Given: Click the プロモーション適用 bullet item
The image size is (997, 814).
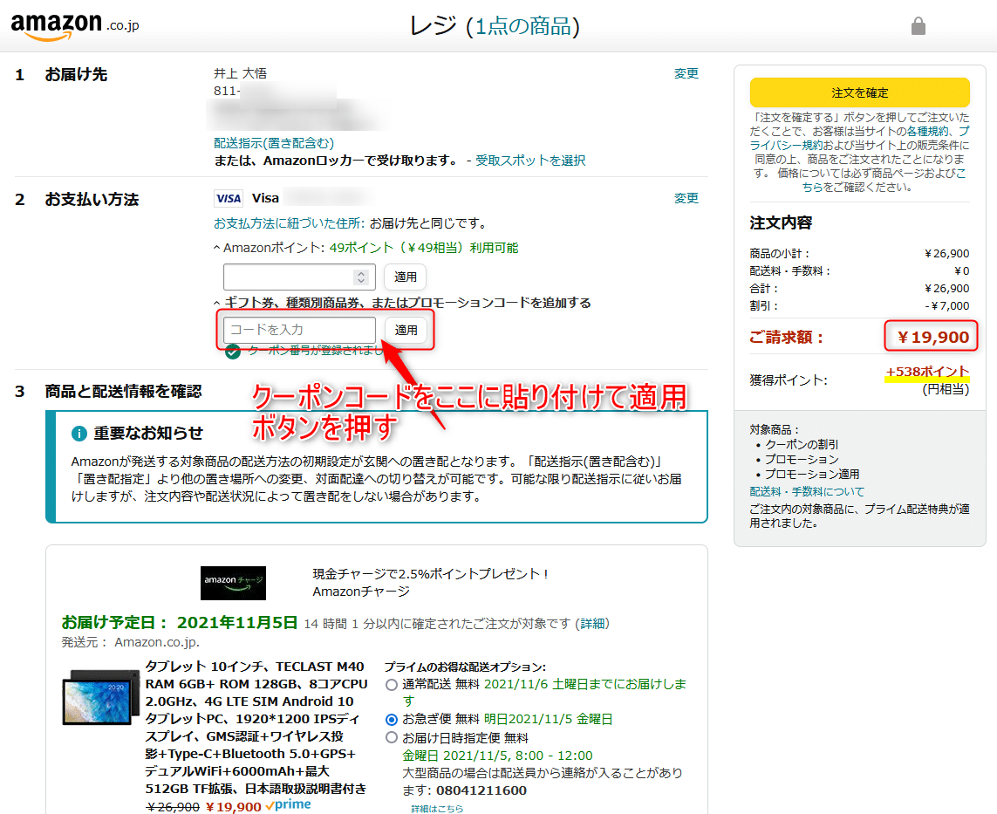Looking at the screenshot, I should (812, 475).
